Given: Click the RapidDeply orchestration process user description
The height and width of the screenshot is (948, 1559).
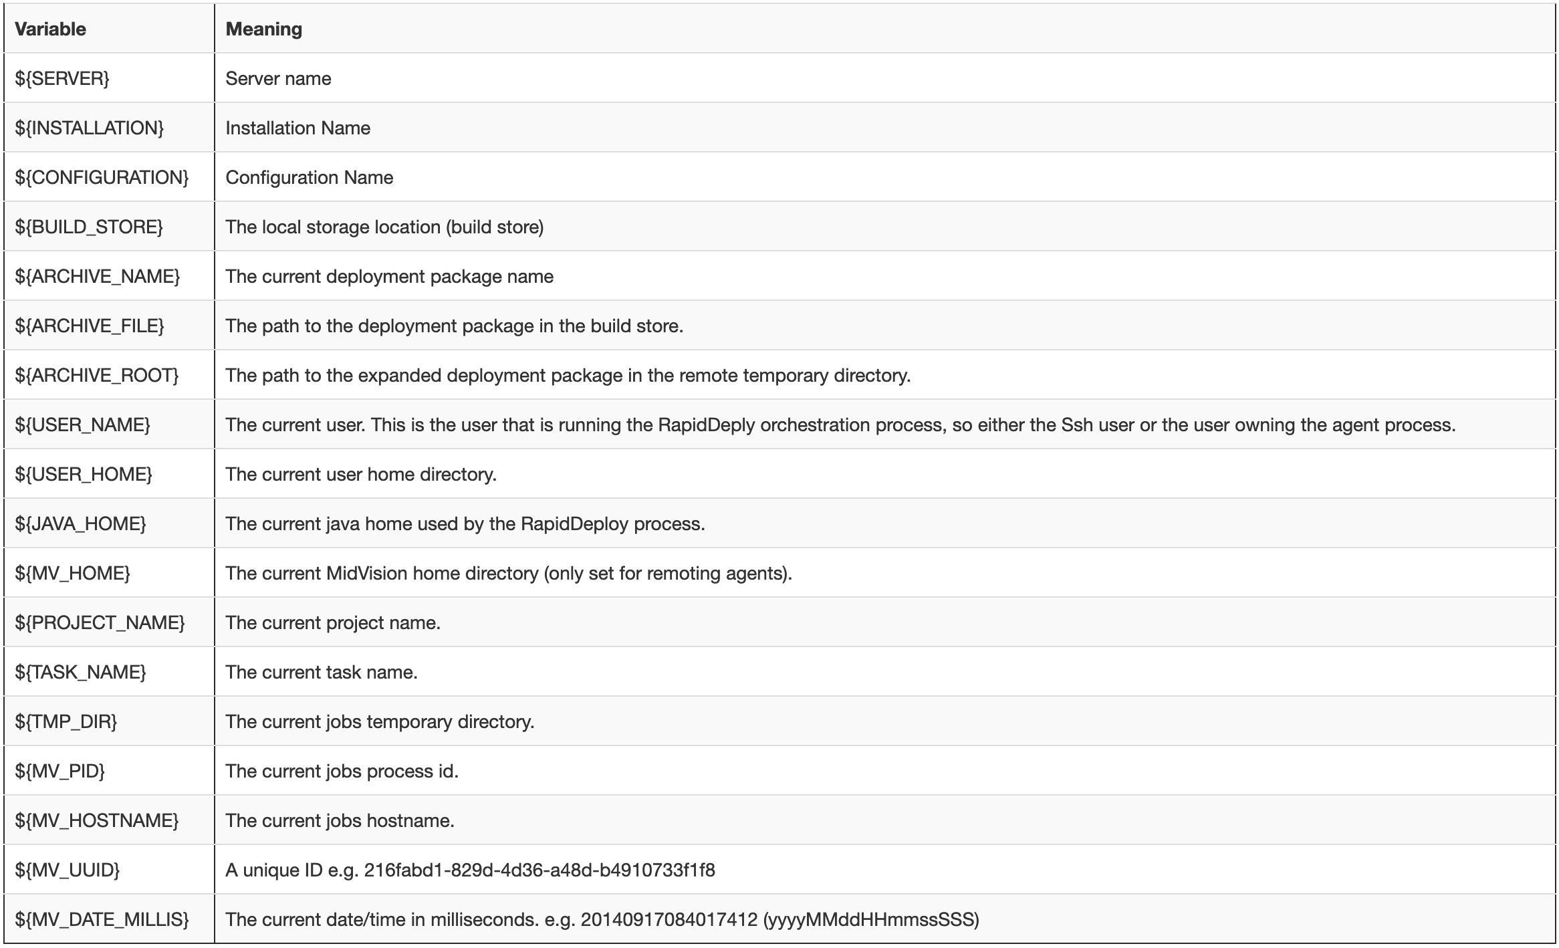Looking at the screenshot, I should pyautogui.click(x=840, y=425).
